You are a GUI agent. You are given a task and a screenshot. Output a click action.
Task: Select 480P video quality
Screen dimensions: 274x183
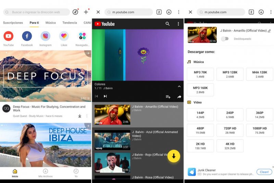[x=200, y=130]
